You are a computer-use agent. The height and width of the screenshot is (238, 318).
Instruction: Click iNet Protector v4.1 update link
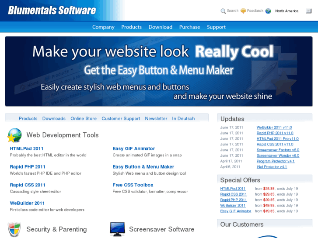point(272,167)
